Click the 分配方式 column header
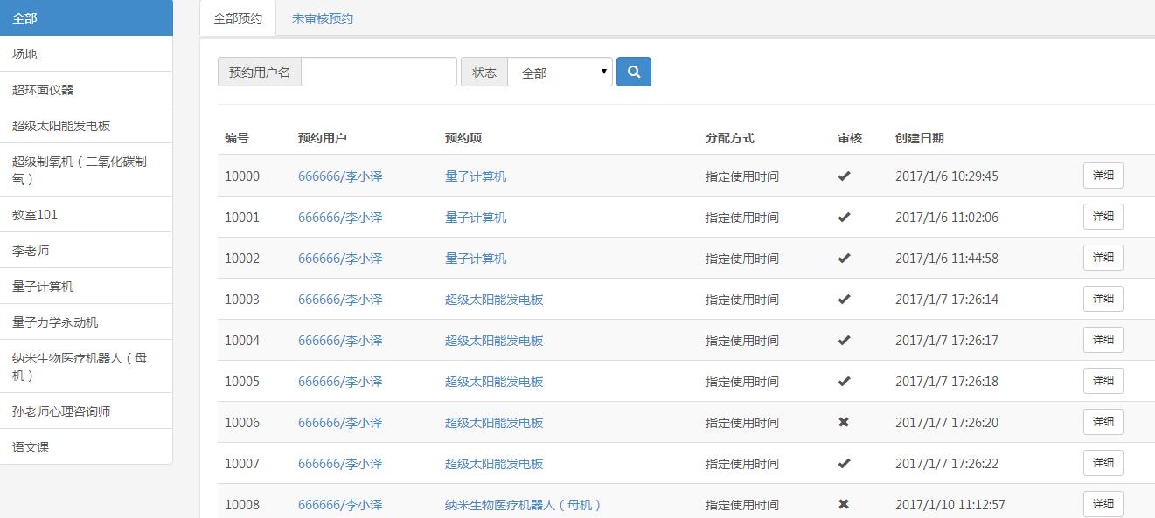 730,137
